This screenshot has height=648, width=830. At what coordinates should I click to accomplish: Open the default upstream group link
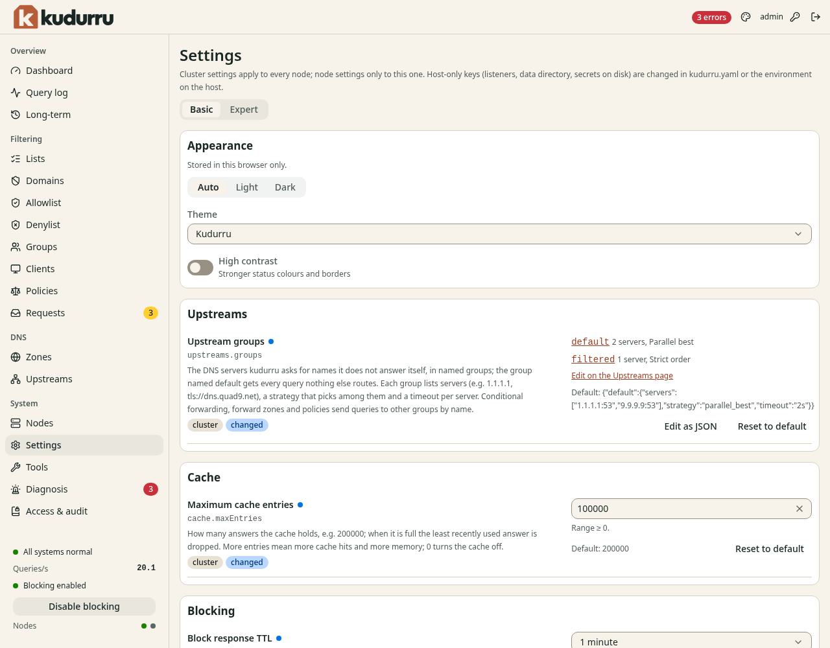point(590,341)
